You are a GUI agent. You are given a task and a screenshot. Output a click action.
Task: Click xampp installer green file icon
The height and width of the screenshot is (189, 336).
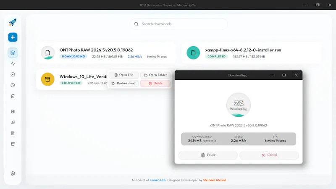[x=193, y=53]
